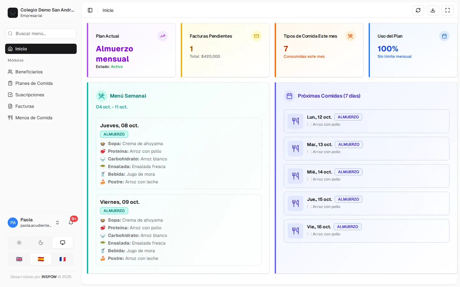Viewport: 460px width, 287px height.
Task: Click the Colegio Demo logo icon
Action: 13,13
